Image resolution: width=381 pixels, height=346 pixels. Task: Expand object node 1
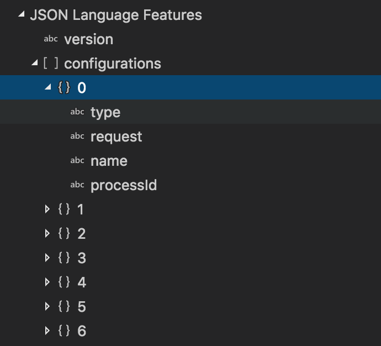[x=47, y=209]
